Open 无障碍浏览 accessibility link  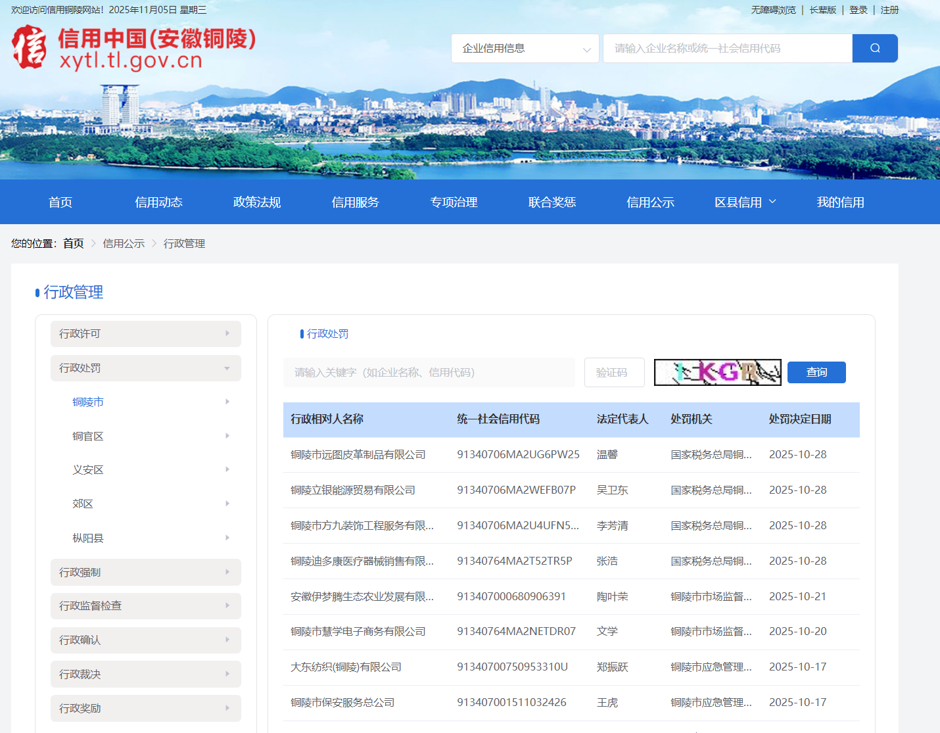(x=772, y=10)
